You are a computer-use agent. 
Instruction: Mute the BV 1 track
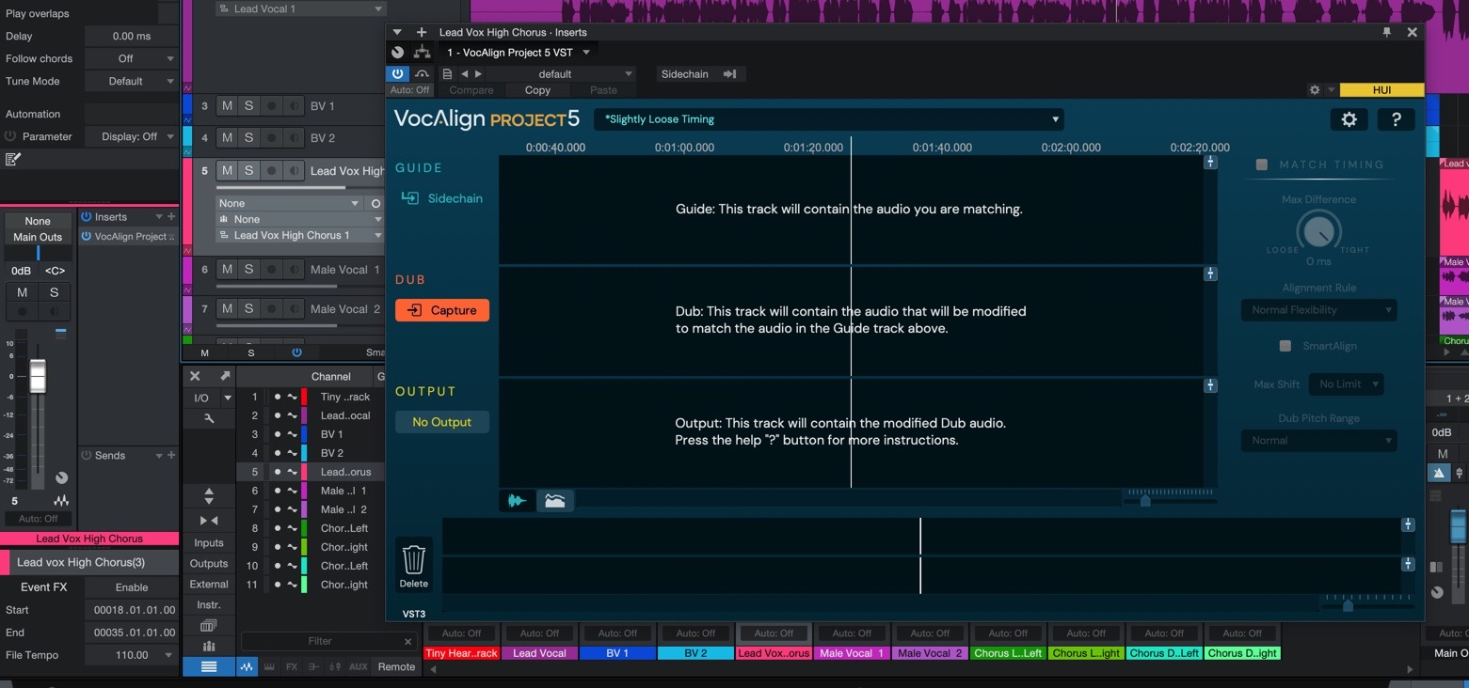tap(227, 106)
